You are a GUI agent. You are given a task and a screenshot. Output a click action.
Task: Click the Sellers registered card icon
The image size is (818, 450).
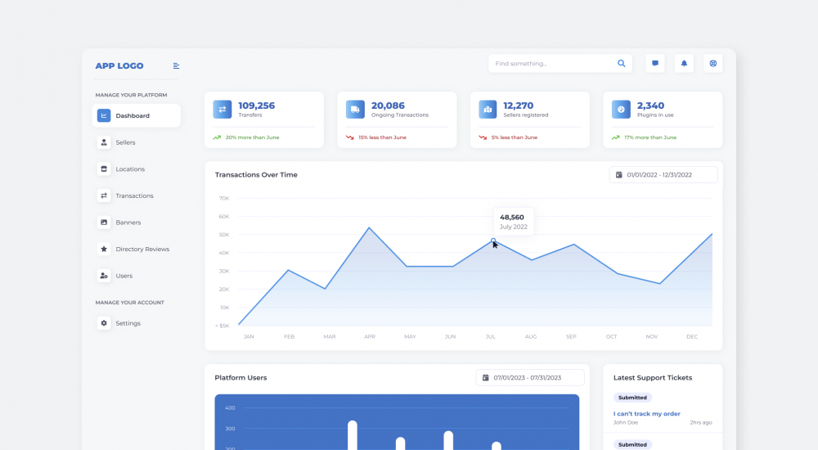pos(488,110)
